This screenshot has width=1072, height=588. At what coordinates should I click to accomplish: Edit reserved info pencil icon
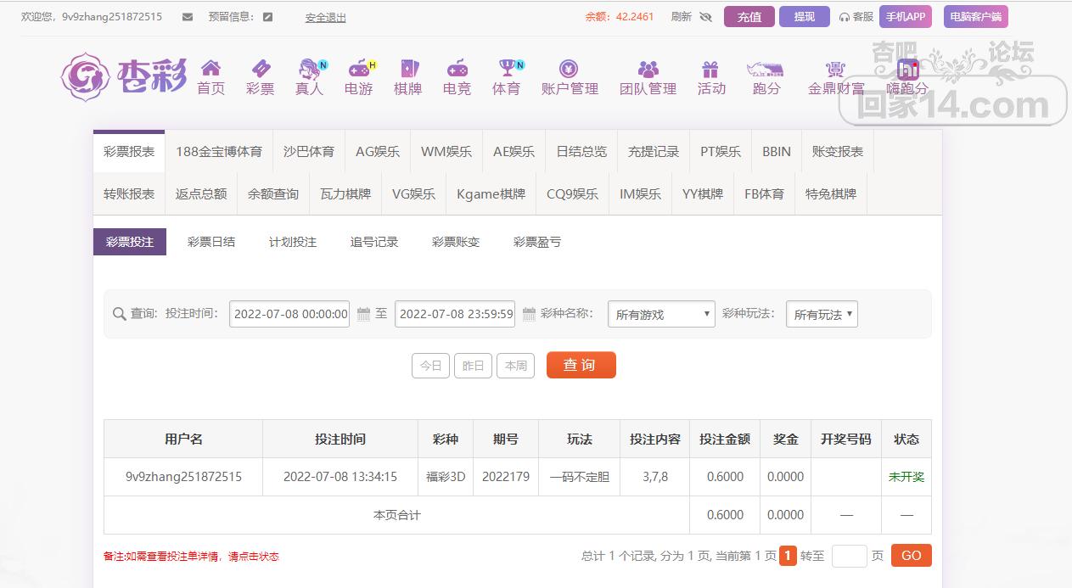268,17
